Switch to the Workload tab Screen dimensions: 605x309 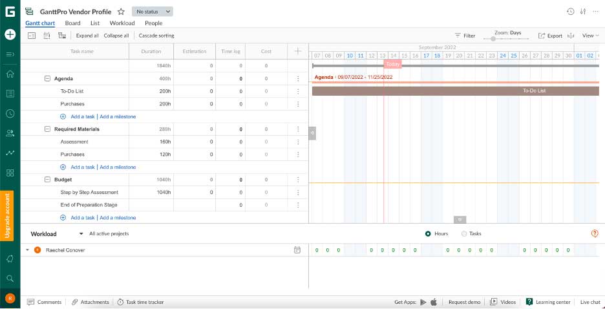pos(122,23)
